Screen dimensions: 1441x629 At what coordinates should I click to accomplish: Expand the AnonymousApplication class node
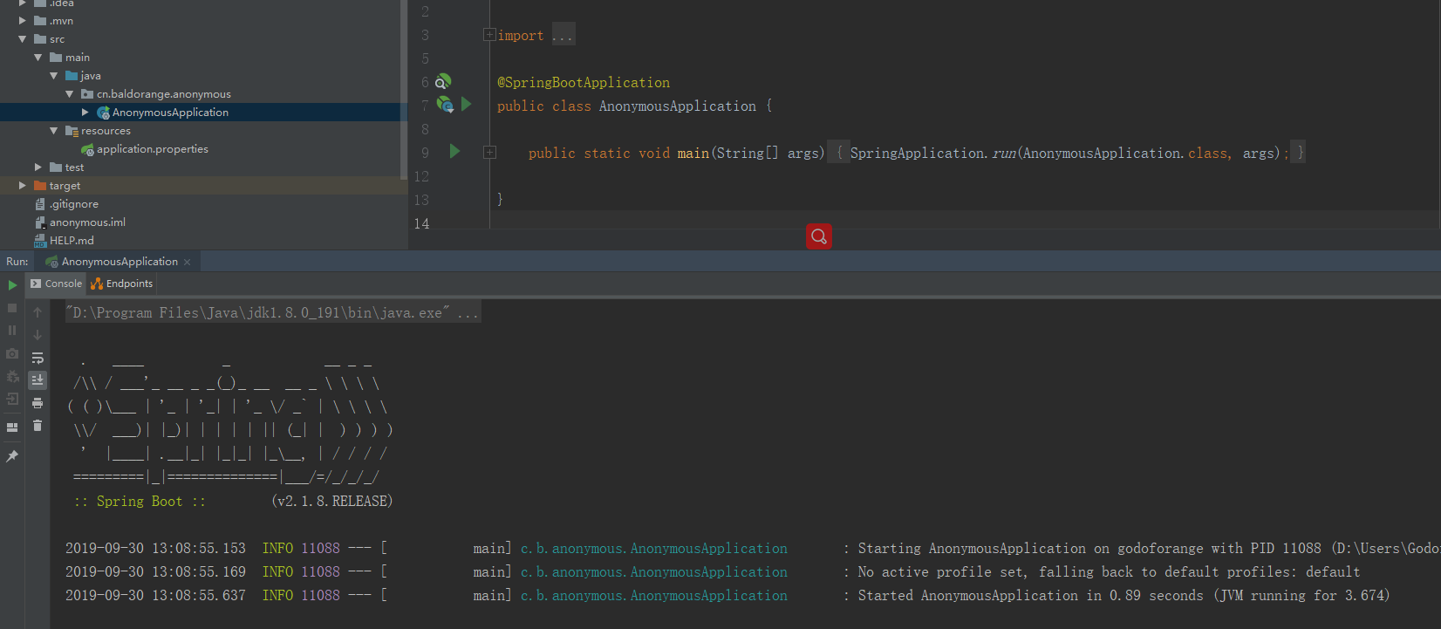coord(85,113)
